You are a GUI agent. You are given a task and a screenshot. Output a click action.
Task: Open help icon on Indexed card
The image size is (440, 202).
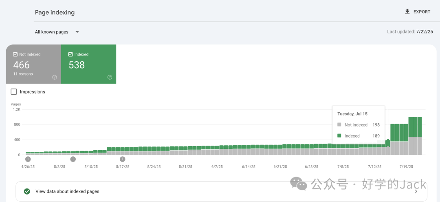click(110, 77)
